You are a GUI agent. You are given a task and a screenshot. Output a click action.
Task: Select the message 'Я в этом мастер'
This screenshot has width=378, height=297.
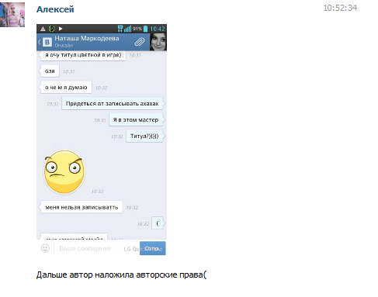click(x=136, y=120)
